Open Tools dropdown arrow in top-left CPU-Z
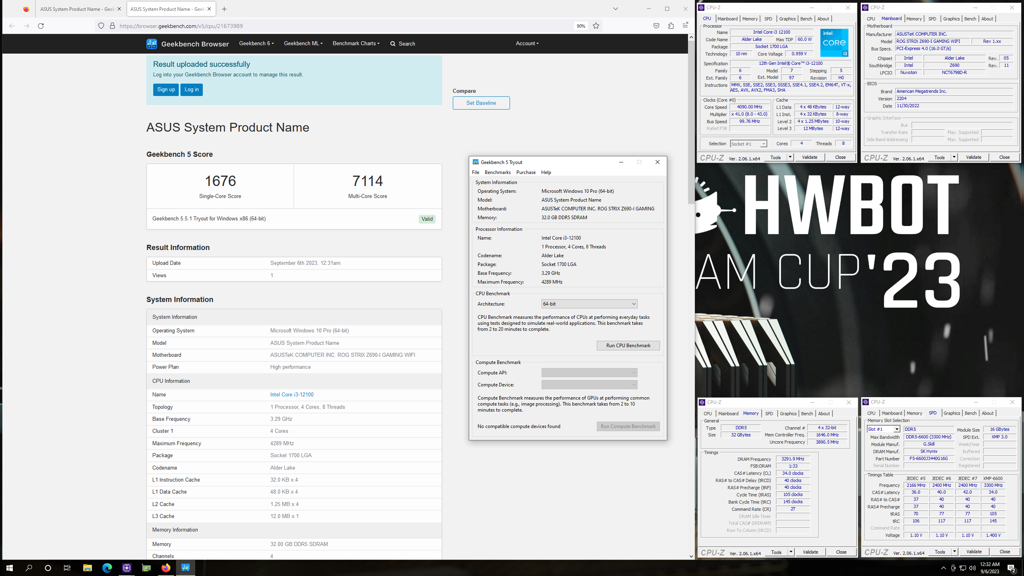The width and height of the screenshot is (1024, 576). [790, 157]
